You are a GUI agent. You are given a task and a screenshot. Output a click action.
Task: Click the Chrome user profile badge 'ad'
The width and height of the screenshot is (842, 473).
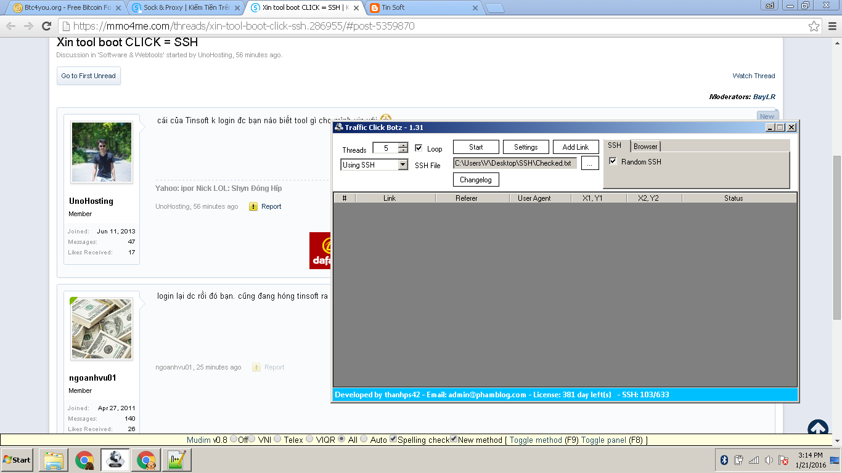tap(769, 5)
